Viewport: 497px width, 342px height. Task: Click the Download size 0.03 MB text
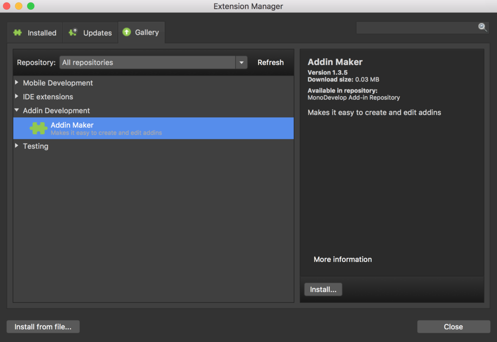(x=343, y=79)
